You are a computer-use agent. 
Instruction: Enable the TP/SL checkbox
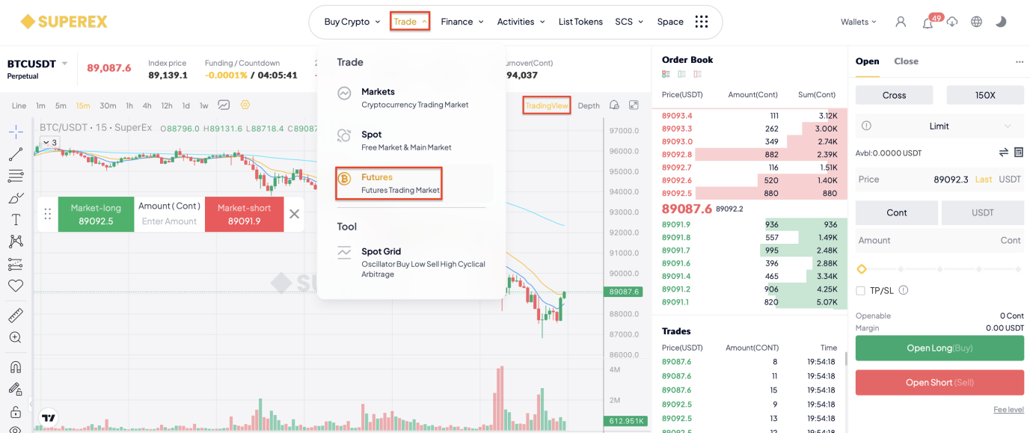click(x=860, y=290)
